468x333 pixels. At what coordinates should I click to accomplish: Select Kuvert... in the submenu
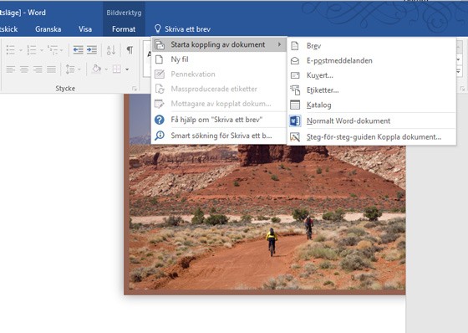click(x=371, y=75)
